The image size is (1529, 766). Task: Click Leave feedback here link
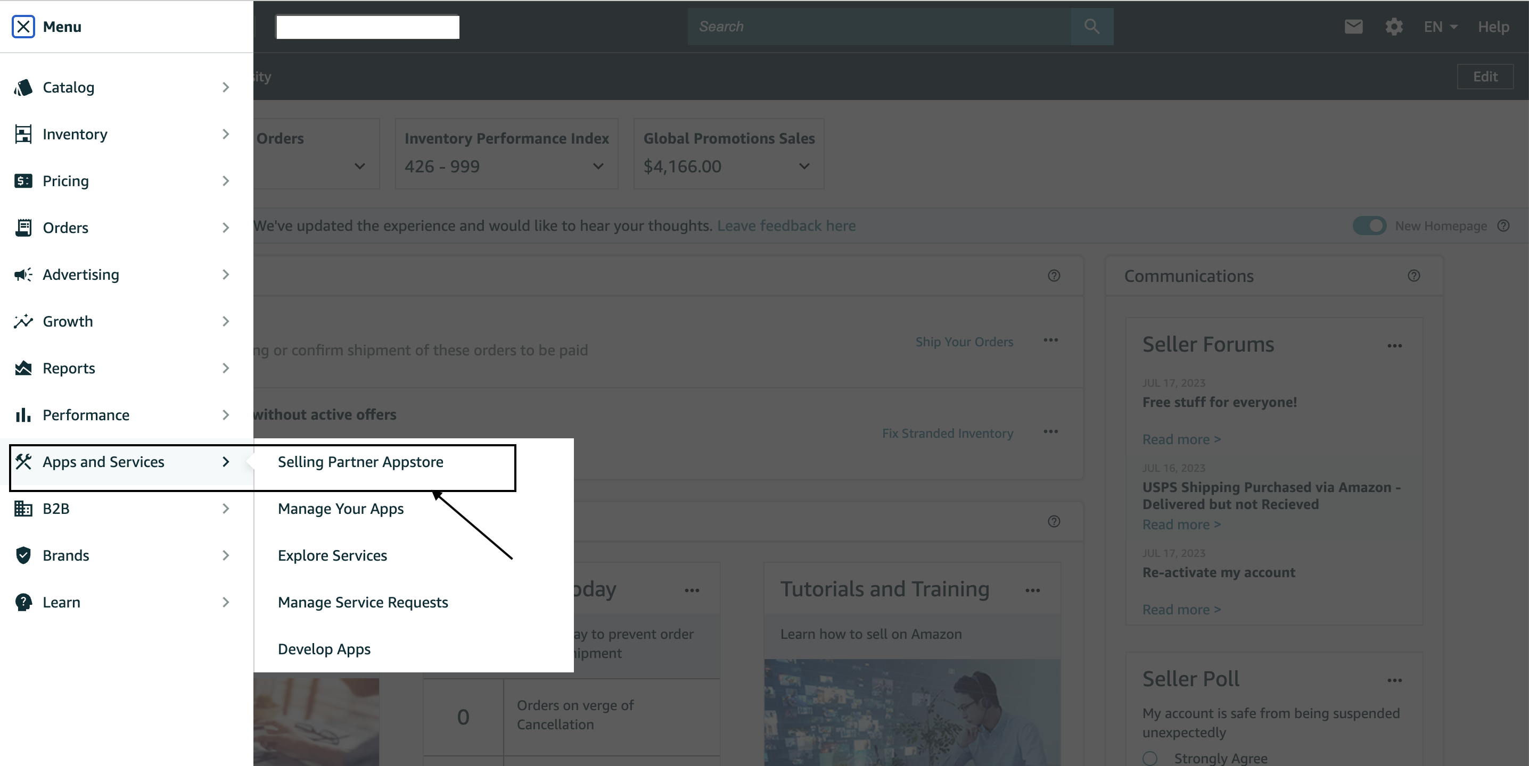click(x=786, y=226)
